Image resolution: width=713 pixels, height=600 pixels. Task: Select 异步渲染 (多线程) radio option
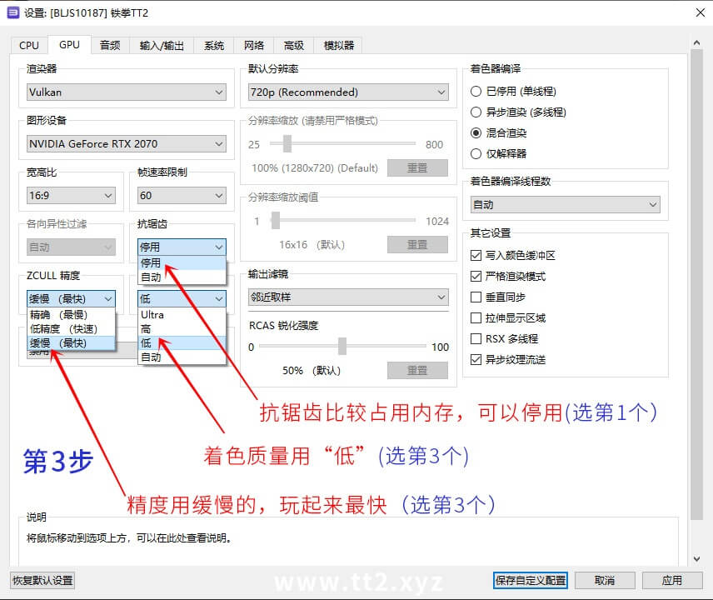click(476, 112)
